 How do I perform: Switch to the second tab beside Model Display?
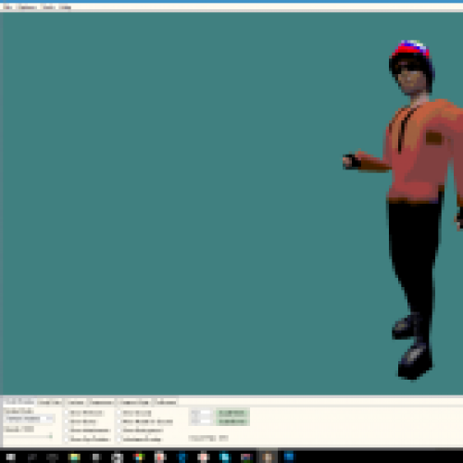pos(49,402)
